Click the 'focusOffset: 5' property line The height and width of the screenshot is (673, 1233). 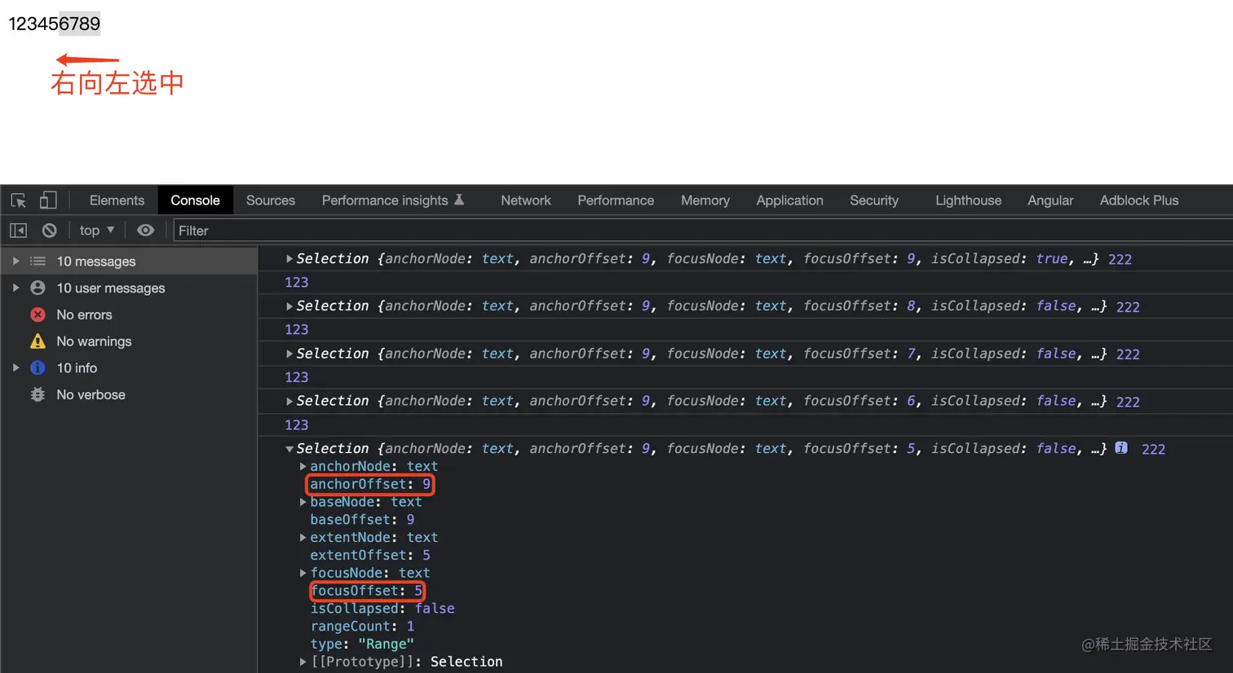[366, 591]
